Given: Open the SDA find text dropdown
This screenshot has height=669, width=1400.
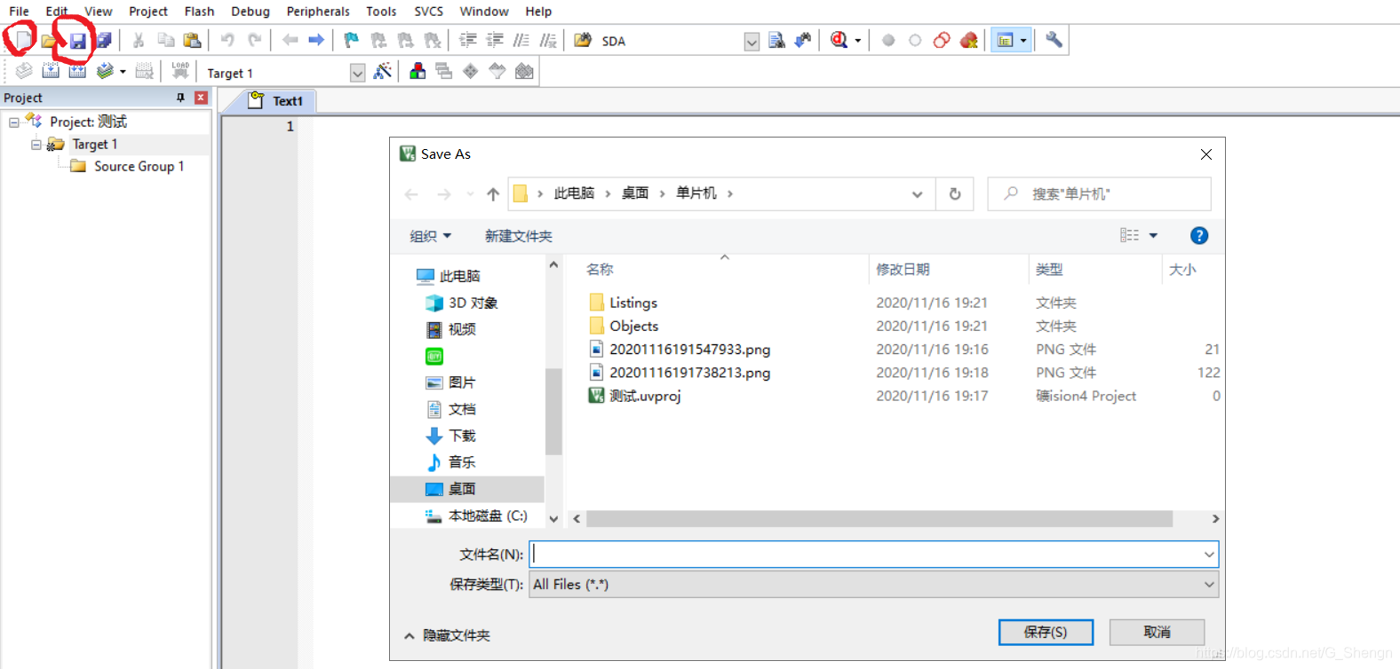Looking at the screenshot, I should (752, 42).
